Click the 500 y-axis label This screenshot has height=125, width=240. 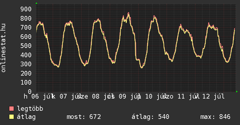tap(26, 46)
